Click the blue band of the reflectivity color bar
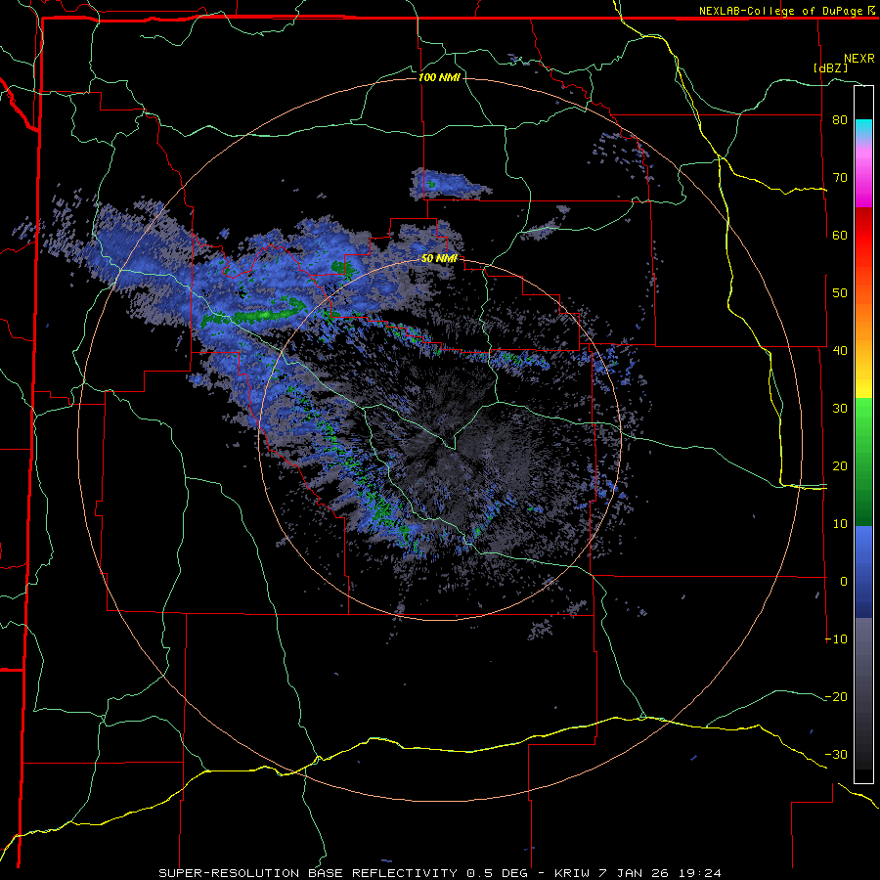This screenshot has height=880, width=880. coord(863,572)
